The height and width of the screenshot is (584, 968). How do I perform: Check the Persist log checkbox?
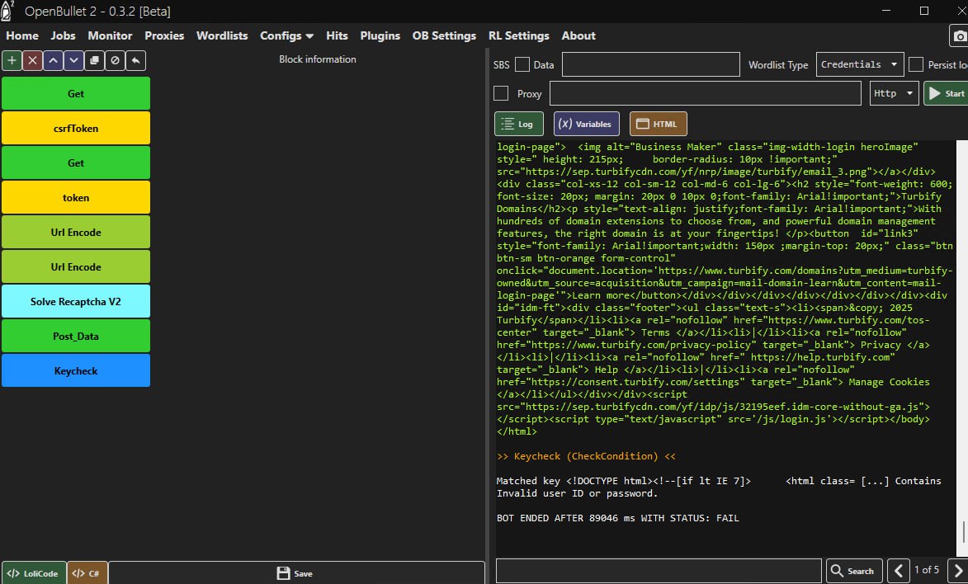coord(915,64)
